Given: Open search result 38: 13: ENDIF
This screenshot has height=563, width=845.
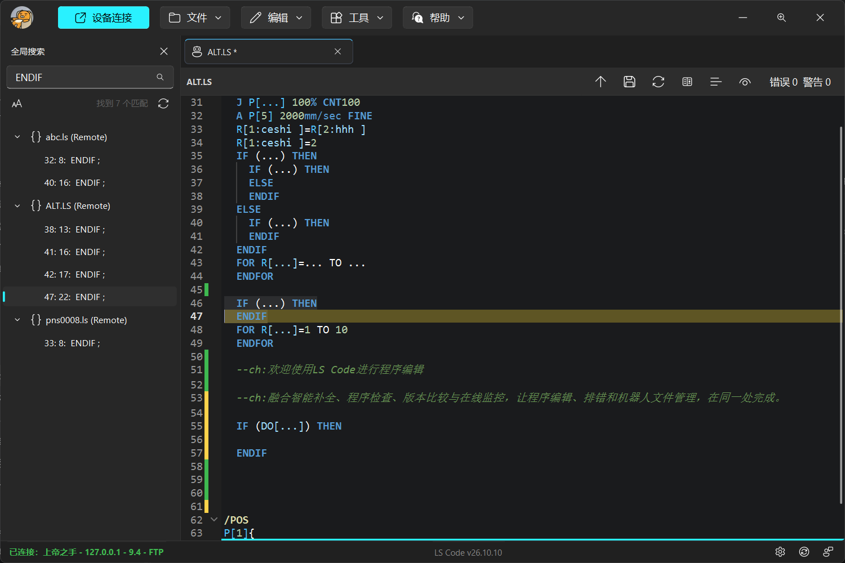Looking at the screenshot, I should (90, 230).
